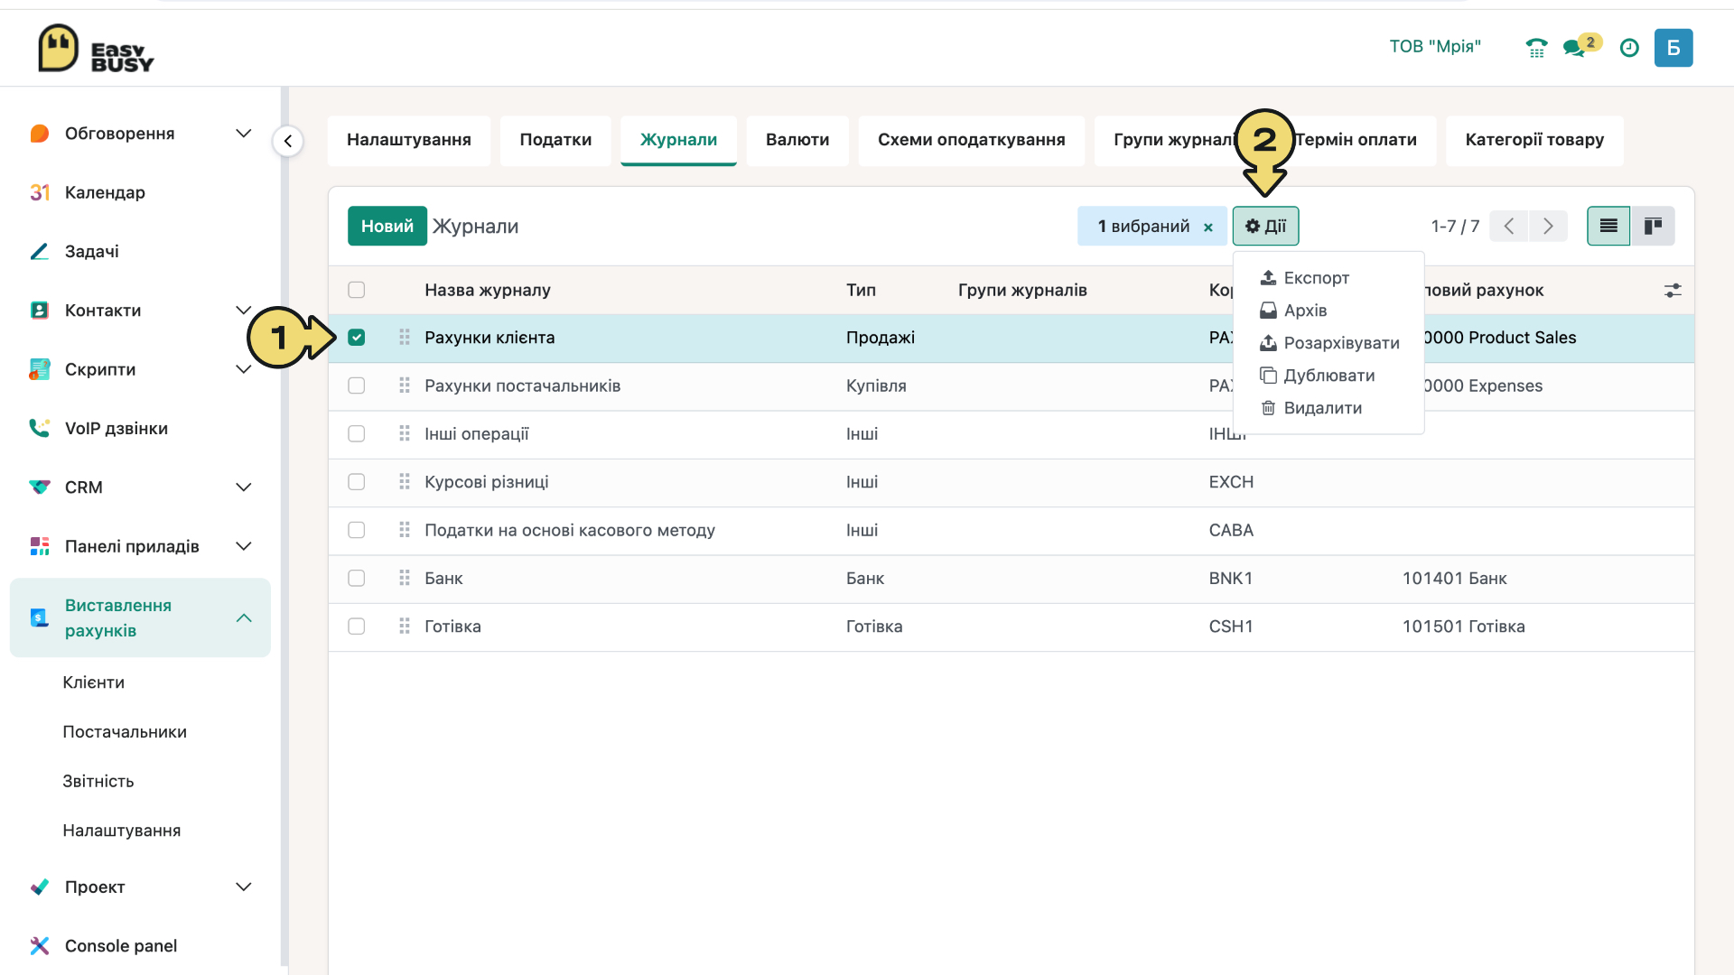Viewport: 1734px width, 975px height.
Task: Switch to Валюти tab
Action: click(797, 140)
